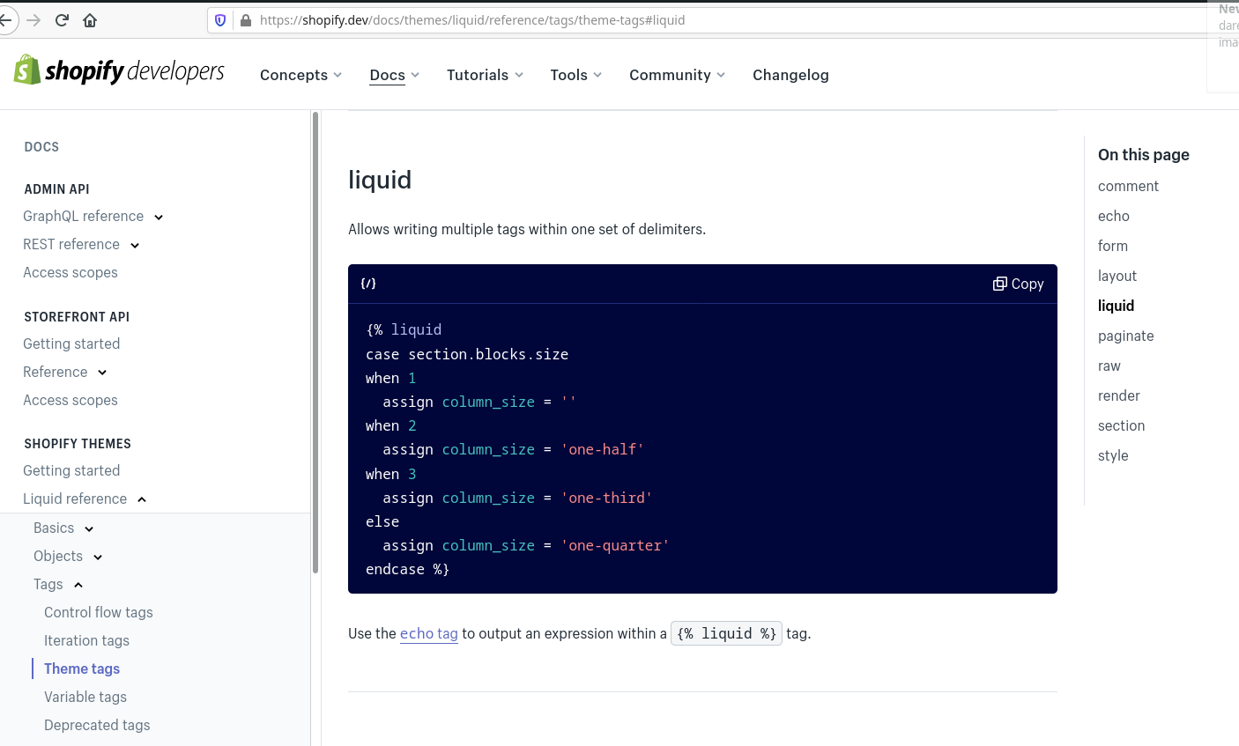Click the browser reload icon
Screen dimensions: 1239x746
(x=61, y=19)
